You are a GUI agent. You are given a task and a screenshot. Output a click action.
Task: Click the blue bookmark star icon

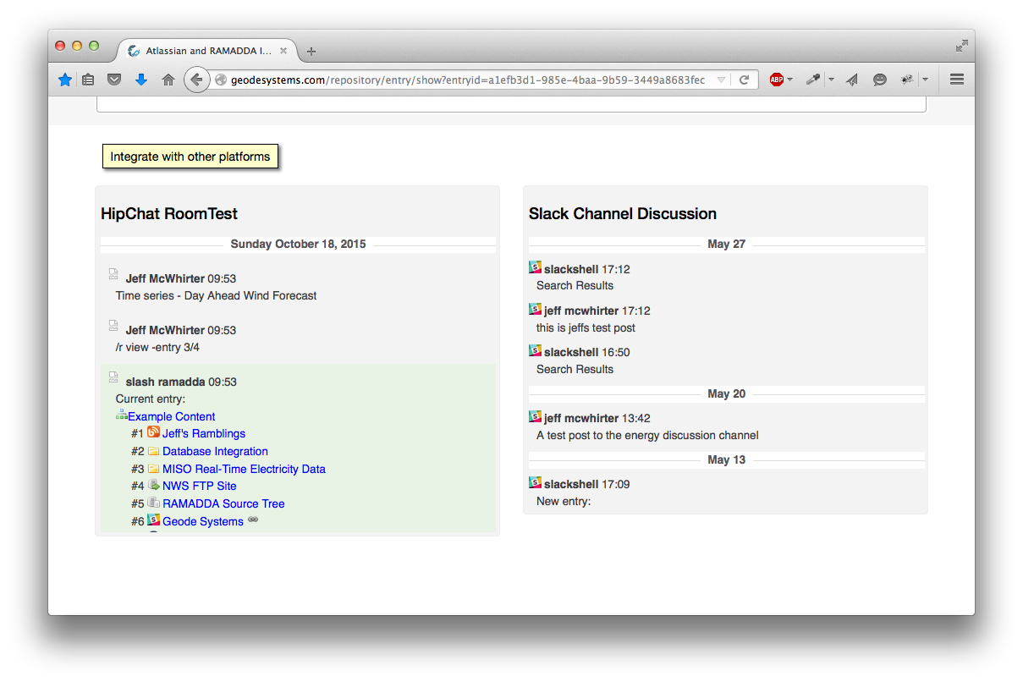point(65,80)
